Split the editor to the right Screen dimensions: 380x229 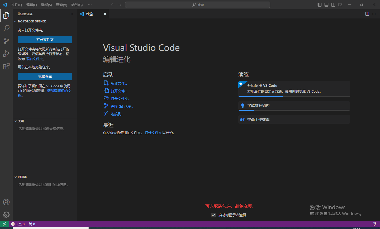(367, 14)
